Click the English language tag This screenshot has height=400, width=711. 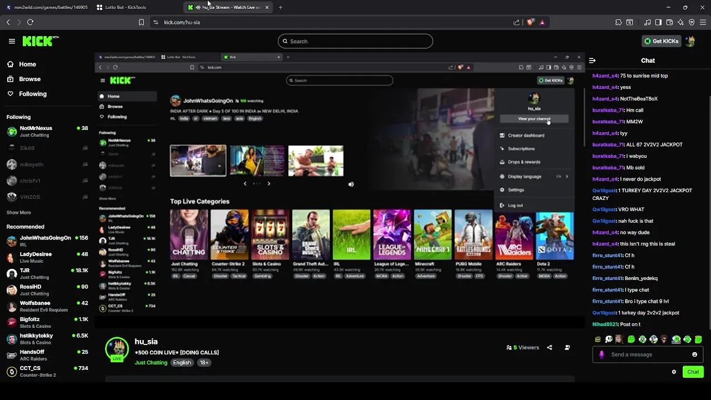click(x=182, y=363)
